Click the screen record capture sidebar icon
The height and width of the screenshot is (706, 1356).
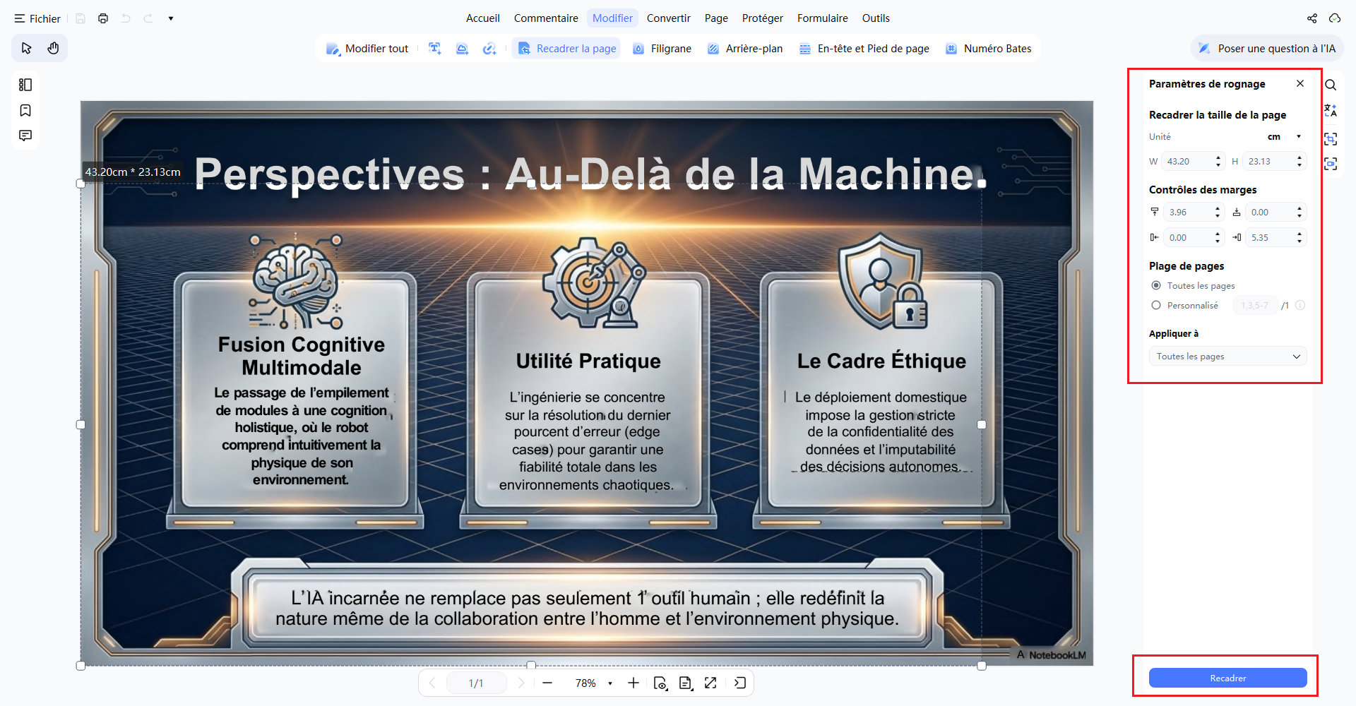1331,164
